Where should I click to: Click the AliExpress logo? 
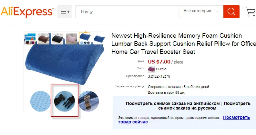pos(27,12)
